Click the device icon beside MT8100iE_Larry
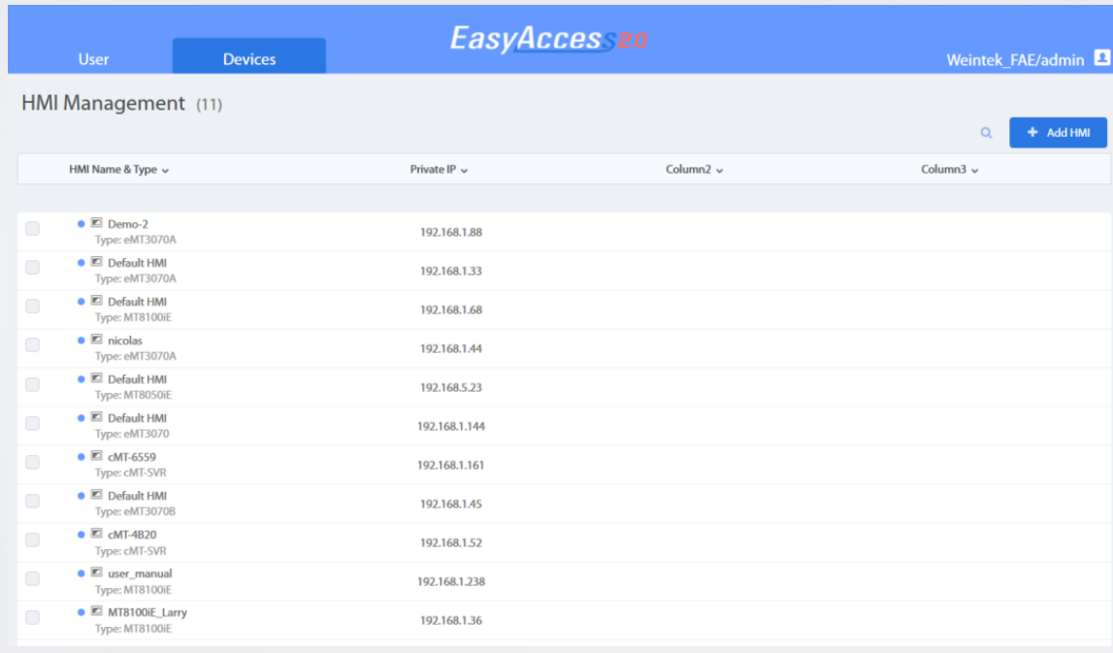The image size is (1113, 653). tap(96, 611)
